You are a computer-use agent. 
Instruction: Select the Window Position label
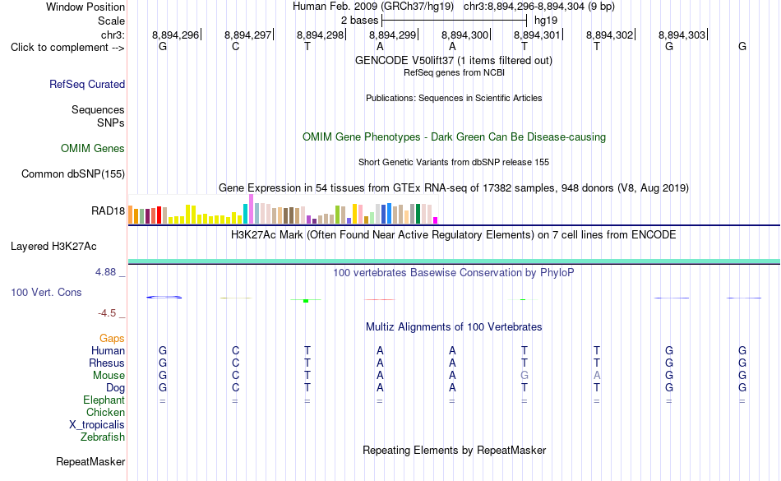85,7
